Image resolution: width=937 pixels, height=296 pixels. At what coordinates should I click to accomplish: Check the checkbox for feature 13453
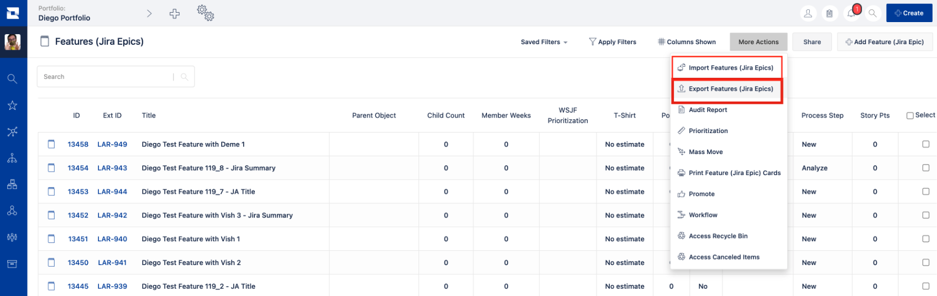pyautogui.click(x=926, y=192)
